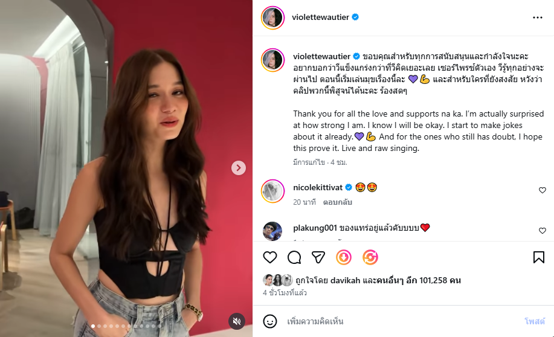Open nicolekittivat's profile picture
Image resolution: width=554 pixels, height=337 pixels.
coord(272,191)
